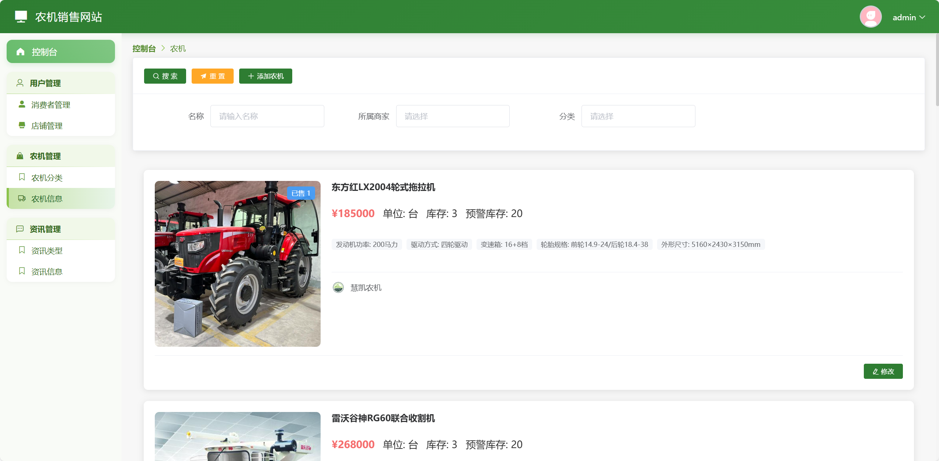Click the 已售 1 sold badge
This screenshot has width=939, height=461.
(301, 193)
